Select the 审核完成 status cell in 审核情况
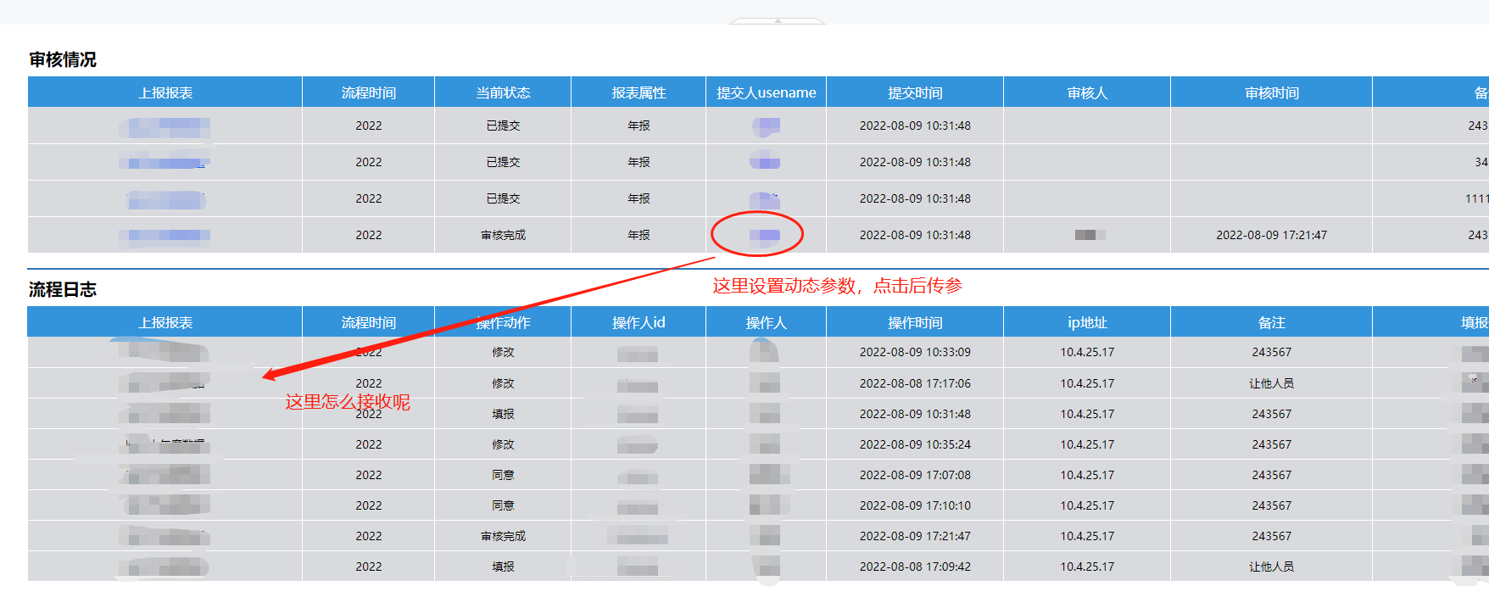This screenshot has height=614, width=1489. pos(503,235)
